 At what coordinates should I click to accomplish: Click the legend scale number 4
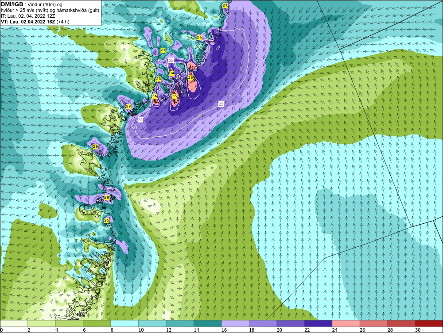click(x=57, y=330)
